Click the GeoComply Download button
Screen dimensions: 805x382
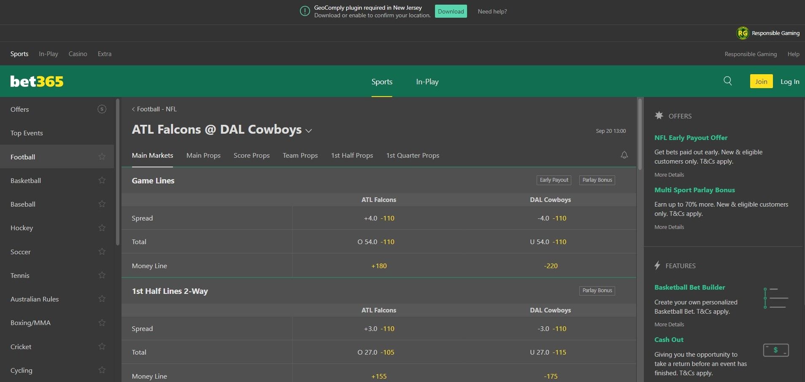(x=451, y=11)
